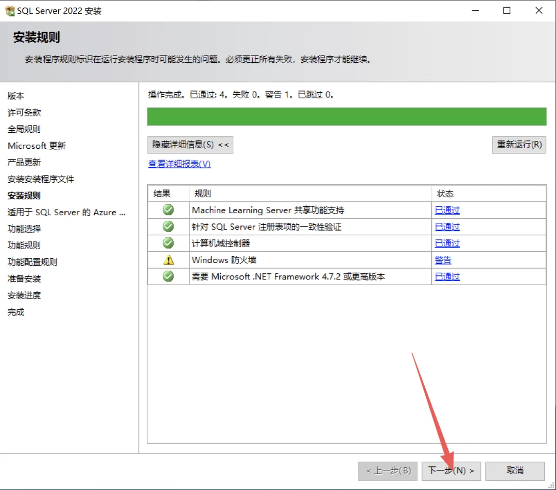
Task: Select 功能规则 step in sidebar
Action: pos(24,246)
